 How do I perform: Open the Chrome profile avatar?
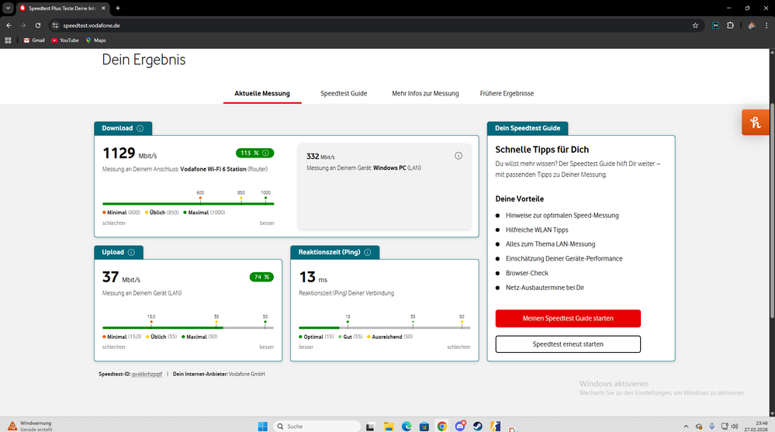[x=752, y=26]
